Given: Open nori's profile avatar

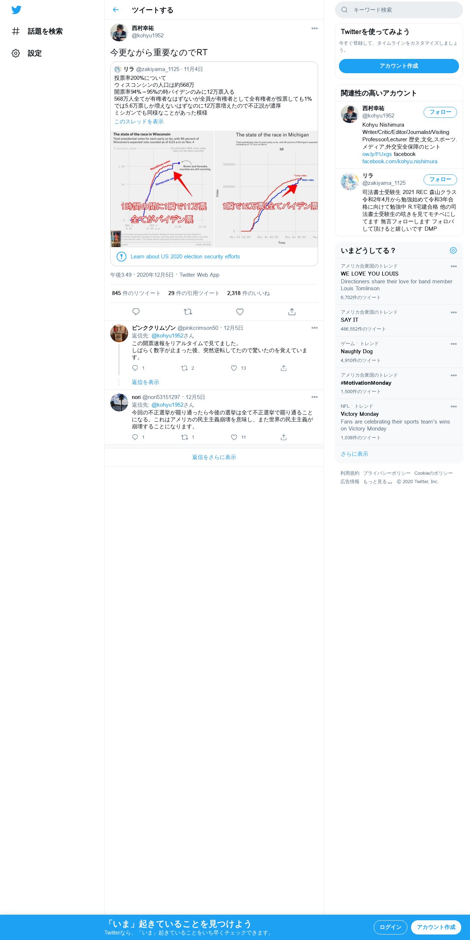Looking at the screenshot, I should (119, 402).
